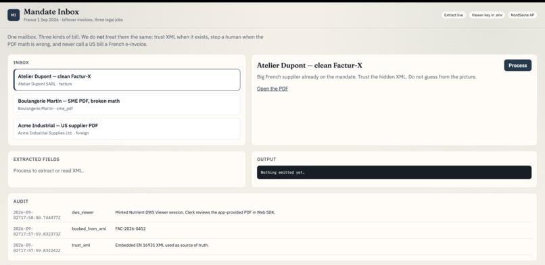This screenshot has height=265, width=545.
Task: Click the 'Nothing emitted yet.' output box
Action: point(394,172)
